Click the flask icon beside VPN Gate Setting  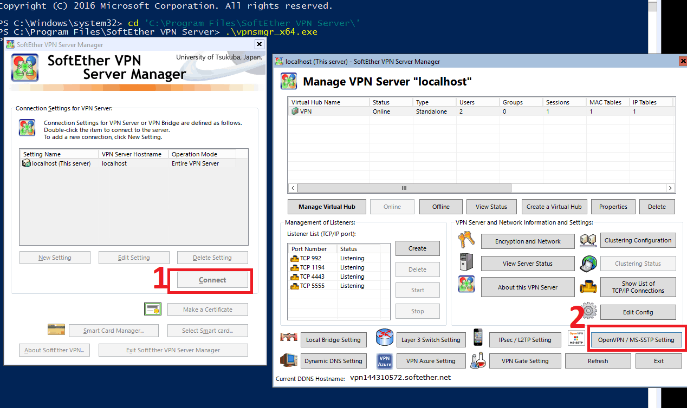tap(478, 360)
